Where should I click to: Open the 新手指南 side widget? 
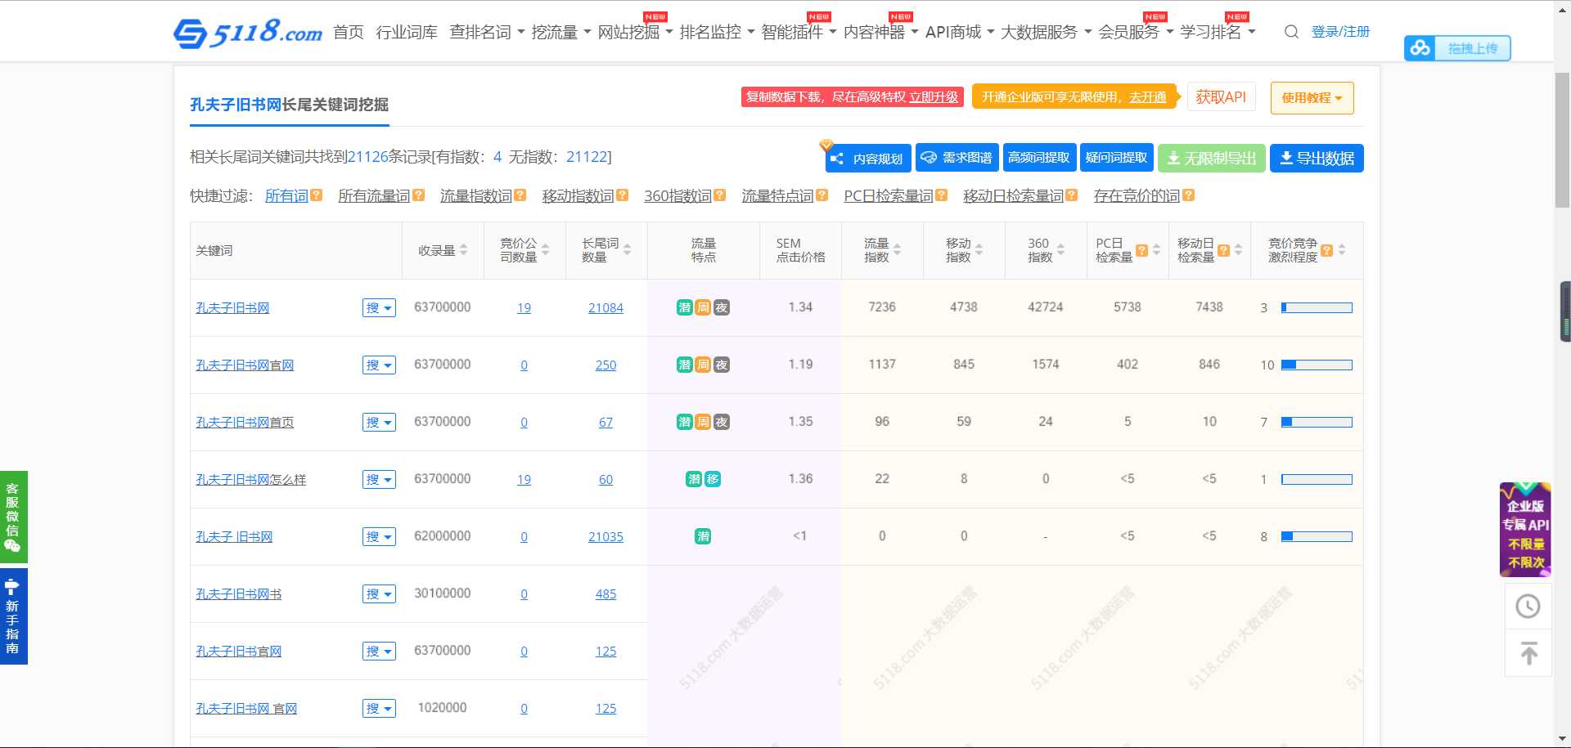pyautogui.click(x=13, y=616)
